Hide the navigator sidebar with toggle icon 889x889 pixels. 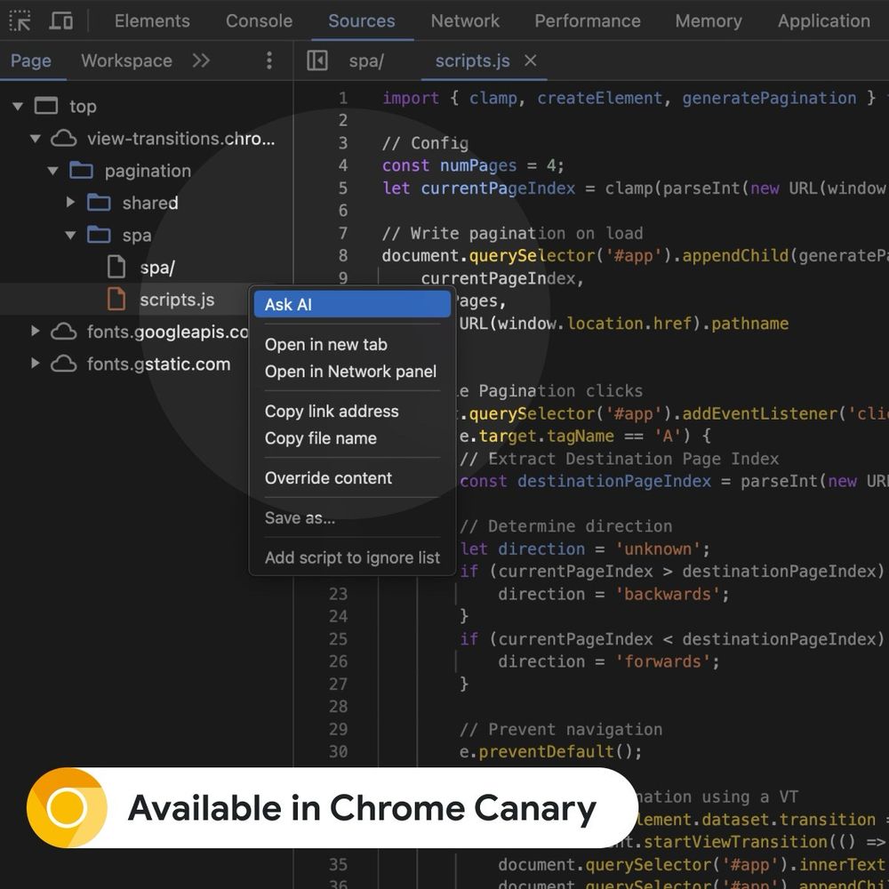pyautogui.click(x=317, y=60)
